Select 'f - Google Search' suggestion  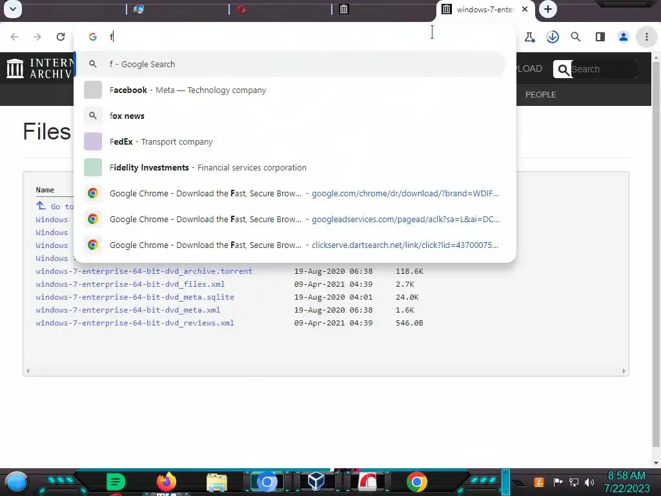pyautogui.click(x=290, y=64)
